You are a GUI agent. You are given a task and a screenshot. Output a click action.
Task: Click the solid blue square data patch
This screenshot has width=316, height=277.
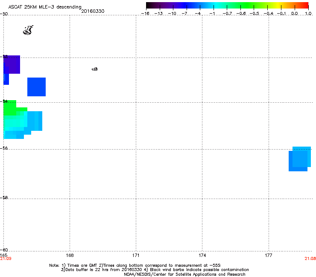[x=36, y=87]
